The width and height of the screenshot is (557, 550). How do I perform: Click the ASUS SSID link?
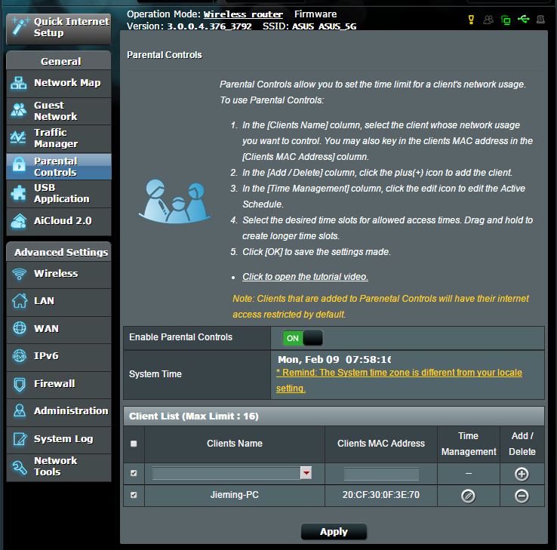pyautogui.click(x=303, y=26)
